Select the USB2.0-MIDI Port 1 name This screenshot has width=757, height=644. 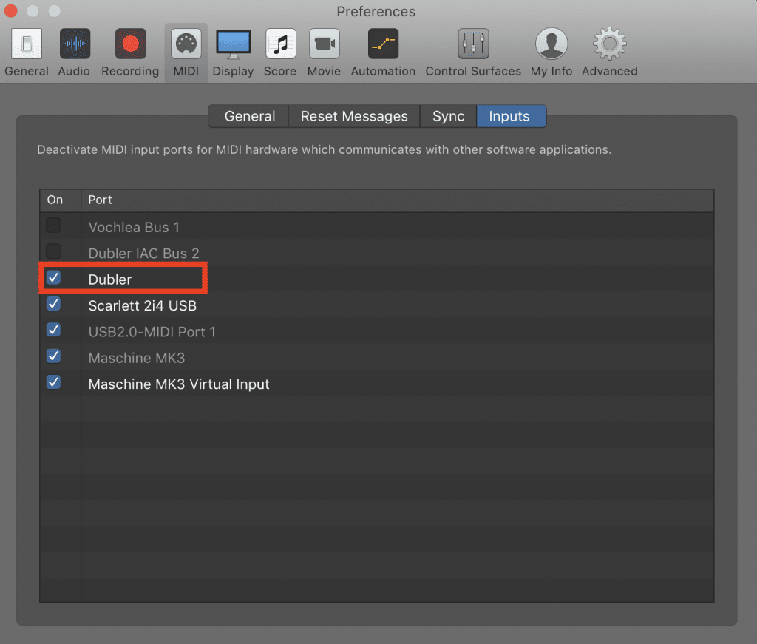pyautogui.click(x=152, y=332)
